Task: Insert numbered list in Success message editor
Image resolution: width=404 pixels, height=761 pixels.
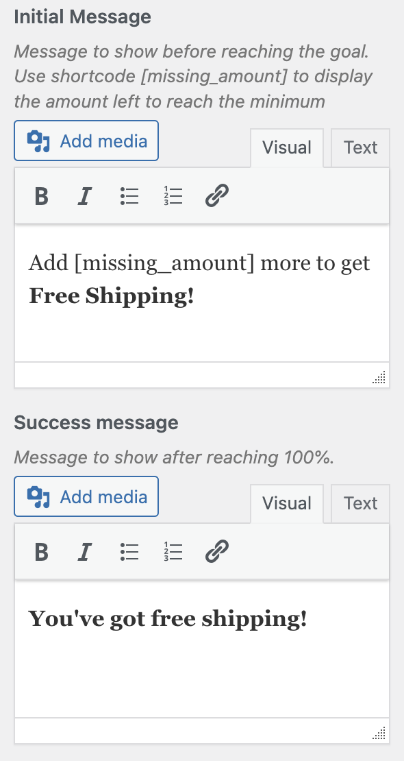Action: [173, 552]
